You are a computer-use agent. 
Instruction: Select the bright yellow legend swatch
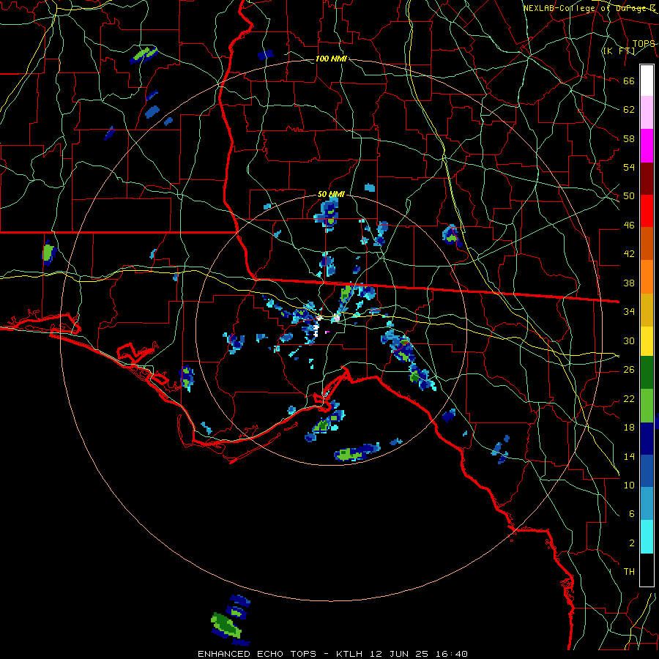[x=647, y=340]
